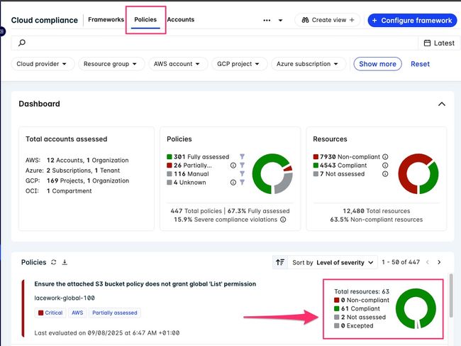Collapse the Dashboard section
Viewport: 461px width, 346px height.
click(x=442, y=104)
